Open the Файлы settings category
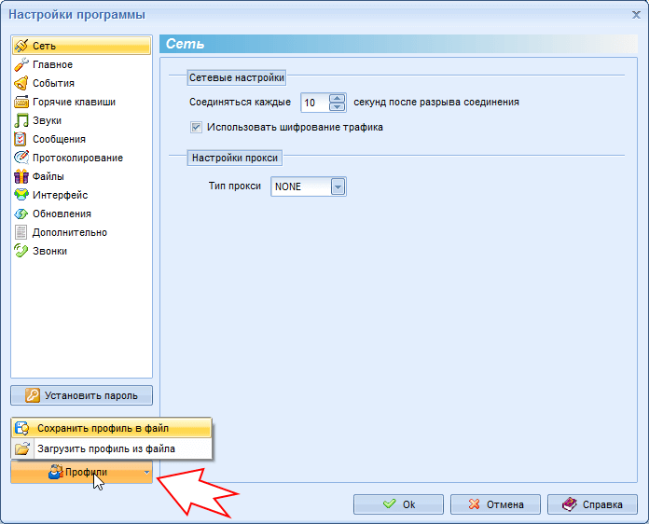Screen dimensions: 649x524 81,176
